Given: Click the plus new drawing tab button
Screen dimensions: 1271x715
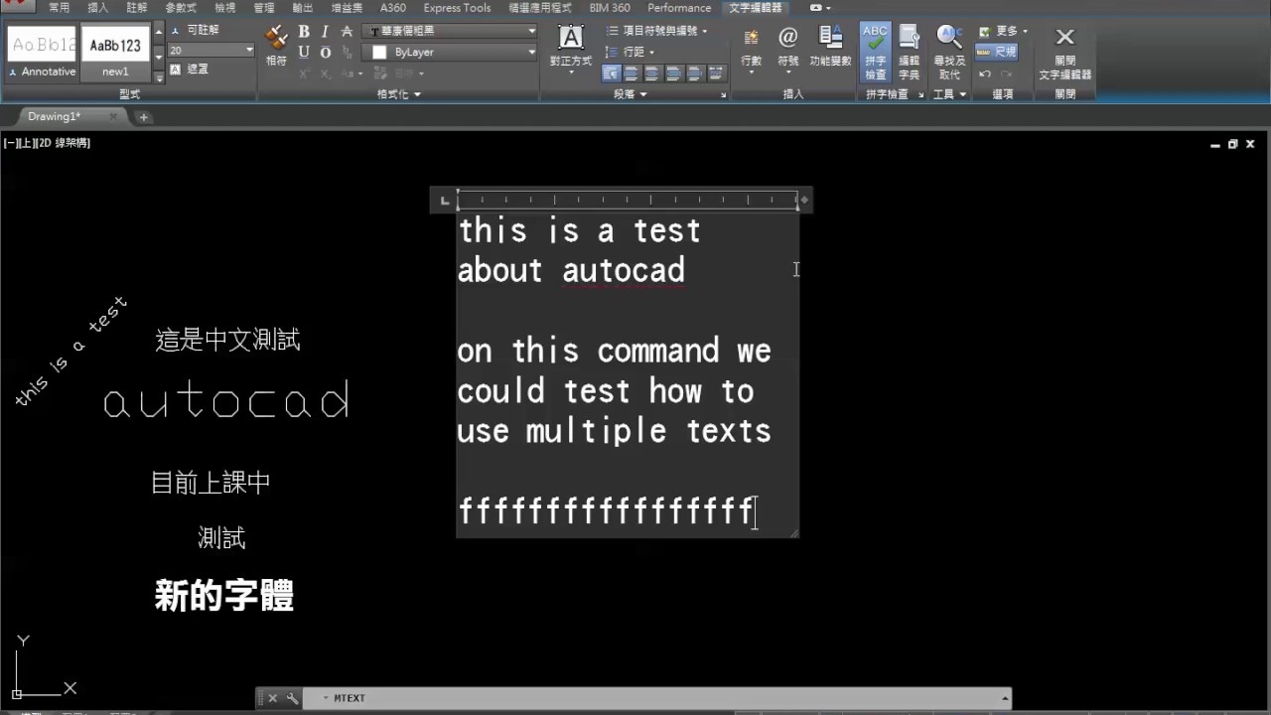Looking at the screenshot, I should click(143, 117).
